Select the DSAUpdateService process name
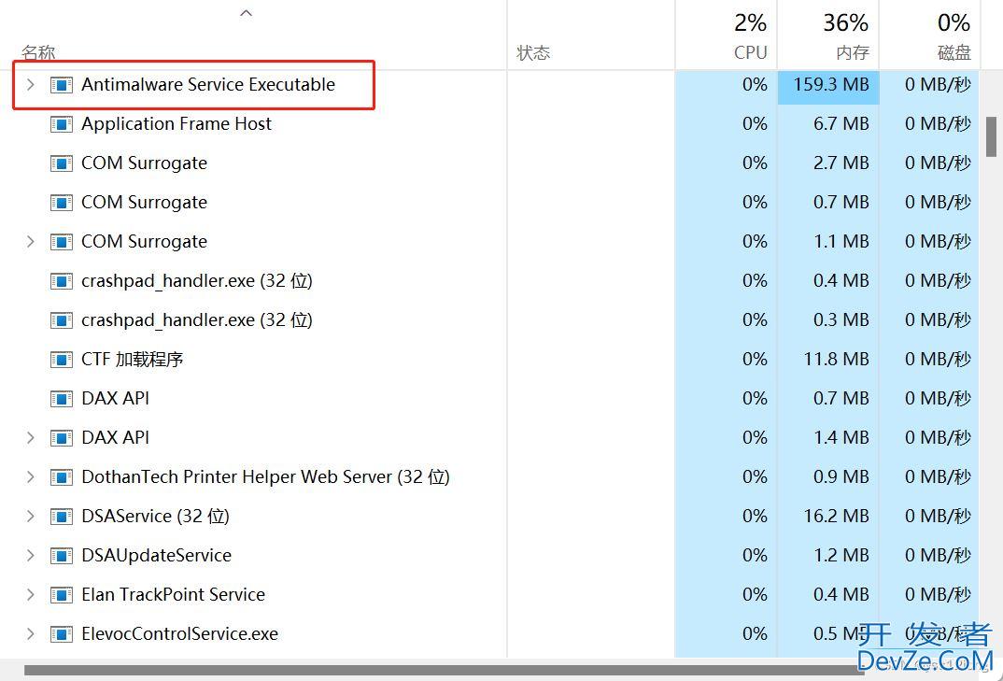The image size is (1003, 681). (x=156, y=556)
